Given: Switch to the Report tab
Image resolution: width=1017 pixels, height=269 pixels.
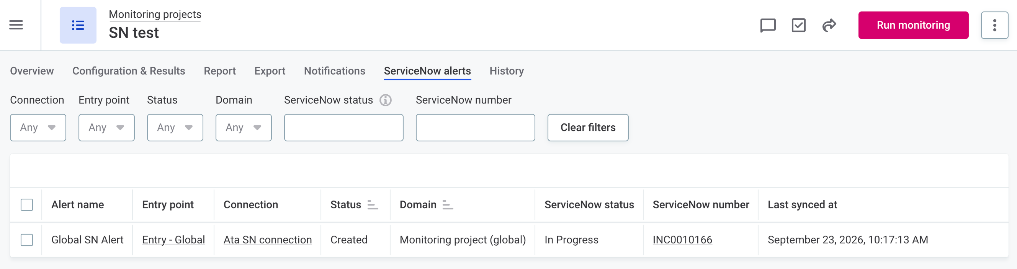Looking at the screenshot, I should (219, 71).
